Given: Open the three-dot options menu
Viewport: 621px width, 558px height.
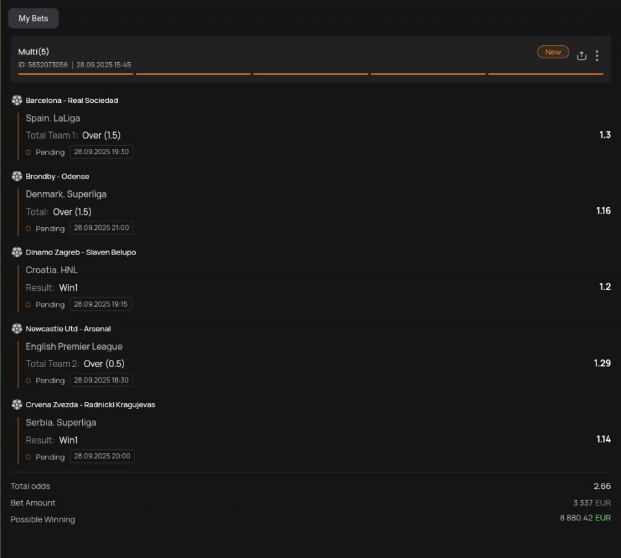Looking at the screenshot, I should 596,56.
